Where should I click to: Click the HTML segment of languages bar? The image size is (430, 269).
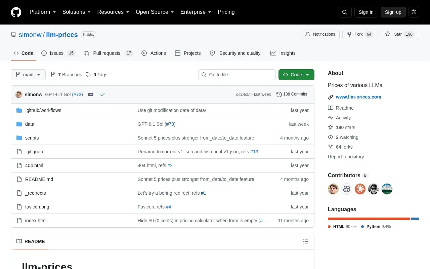369,219
